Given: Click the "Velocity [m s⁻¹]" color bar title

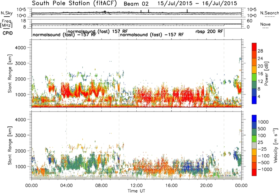Looking at the screenshot, I should click(276, 145).
